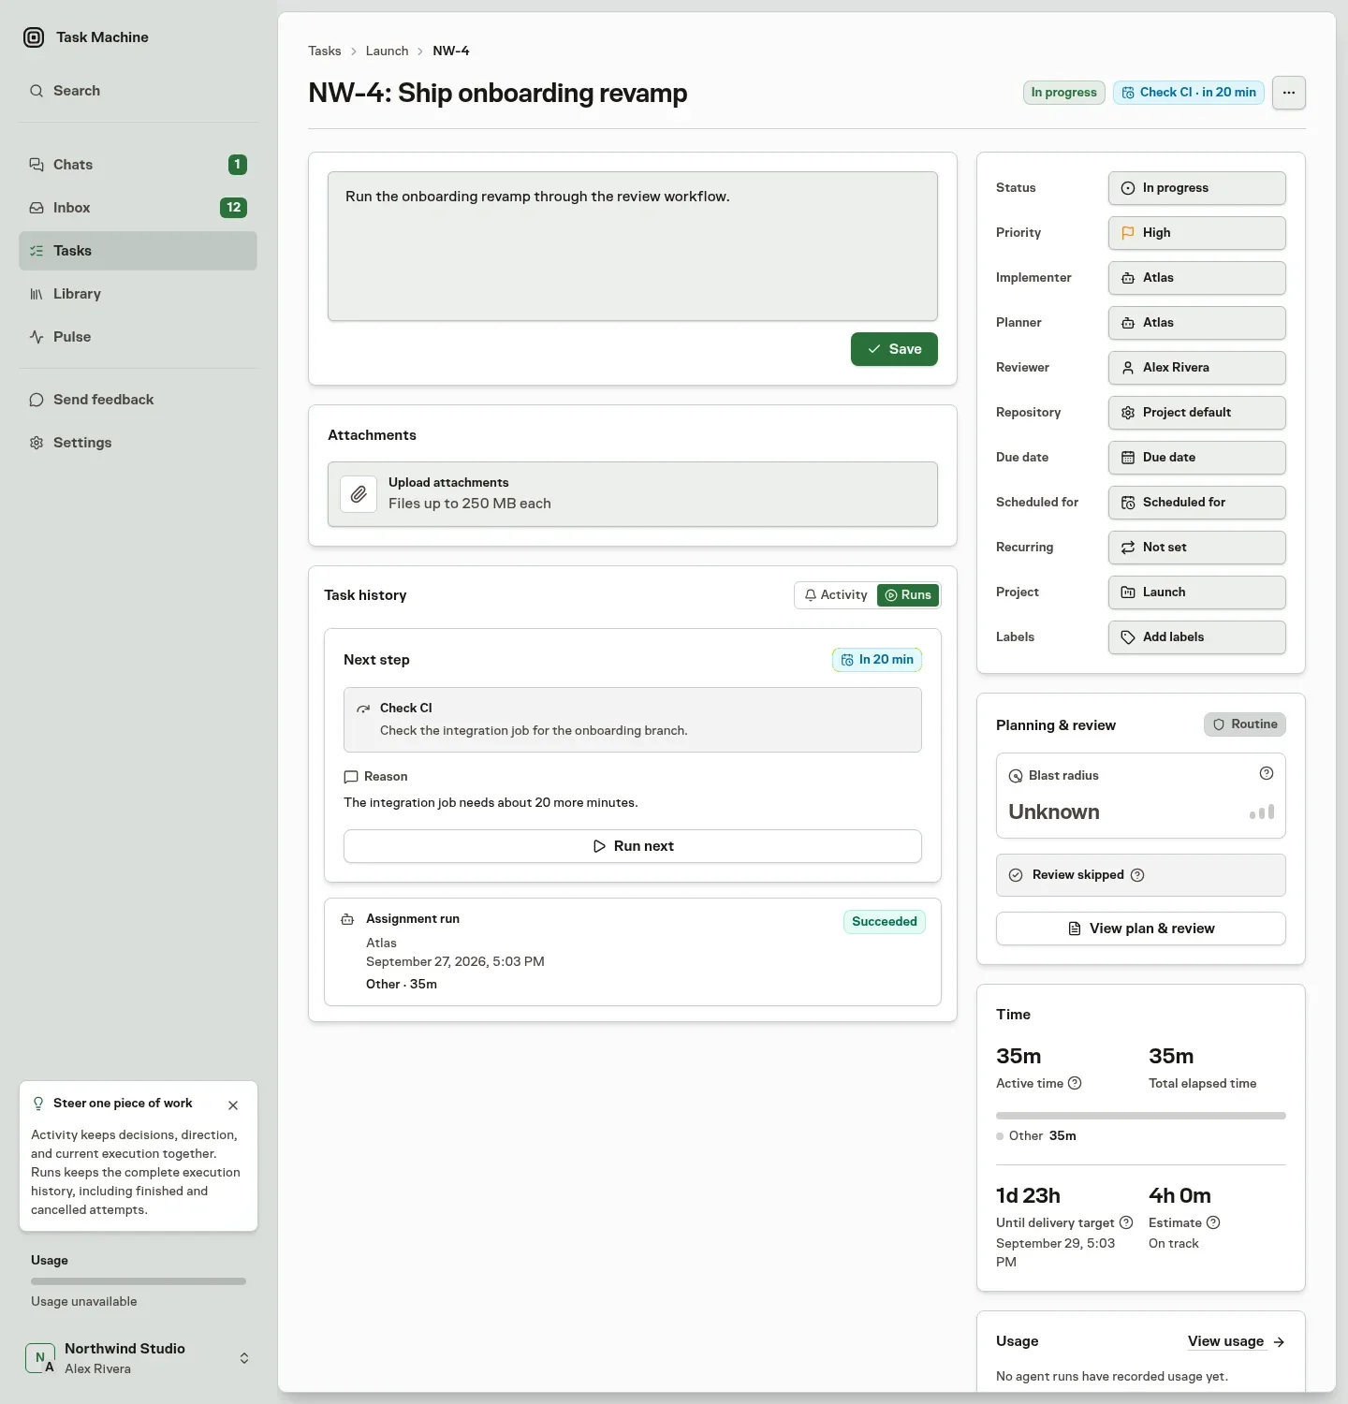Open View plan & review
Image resolution: width=1348 pixels, height=1404 pixels.
[x=1140, y=929]
